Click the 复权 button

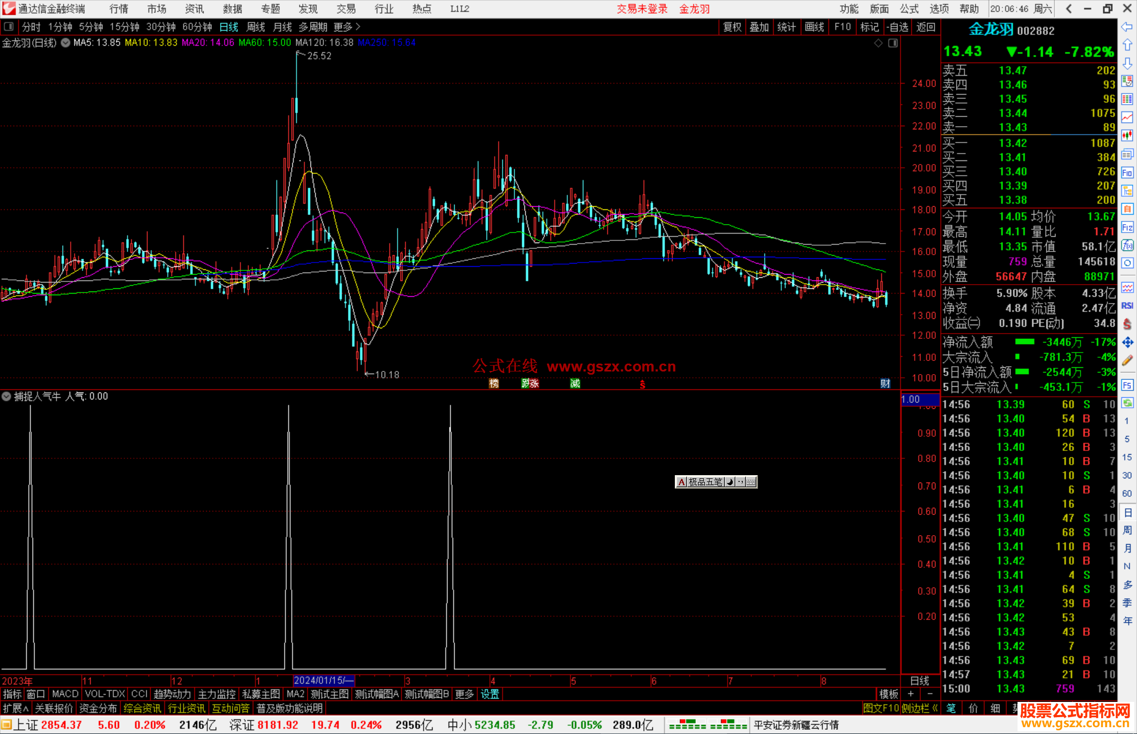coord(732,27)
